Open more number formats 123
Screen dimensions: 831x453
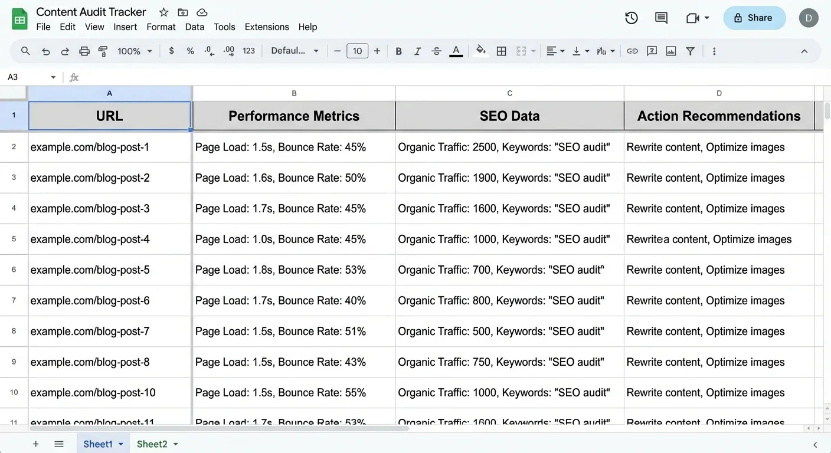[248, 51]
